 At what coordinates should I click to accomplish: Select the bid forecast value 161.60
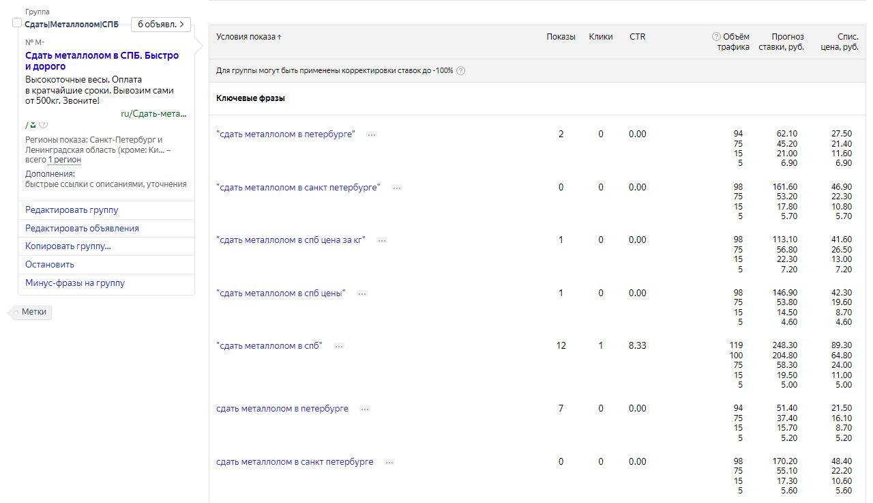pos(786,187)
